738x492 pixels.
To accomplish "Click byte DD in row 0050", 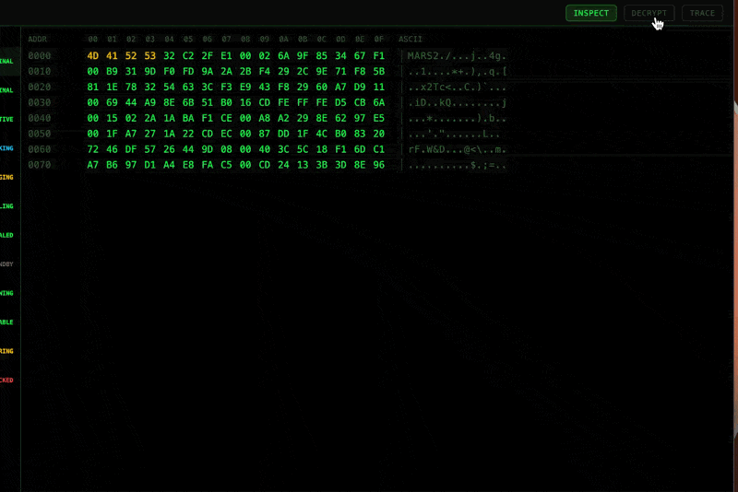I will (x=283, y=134).
